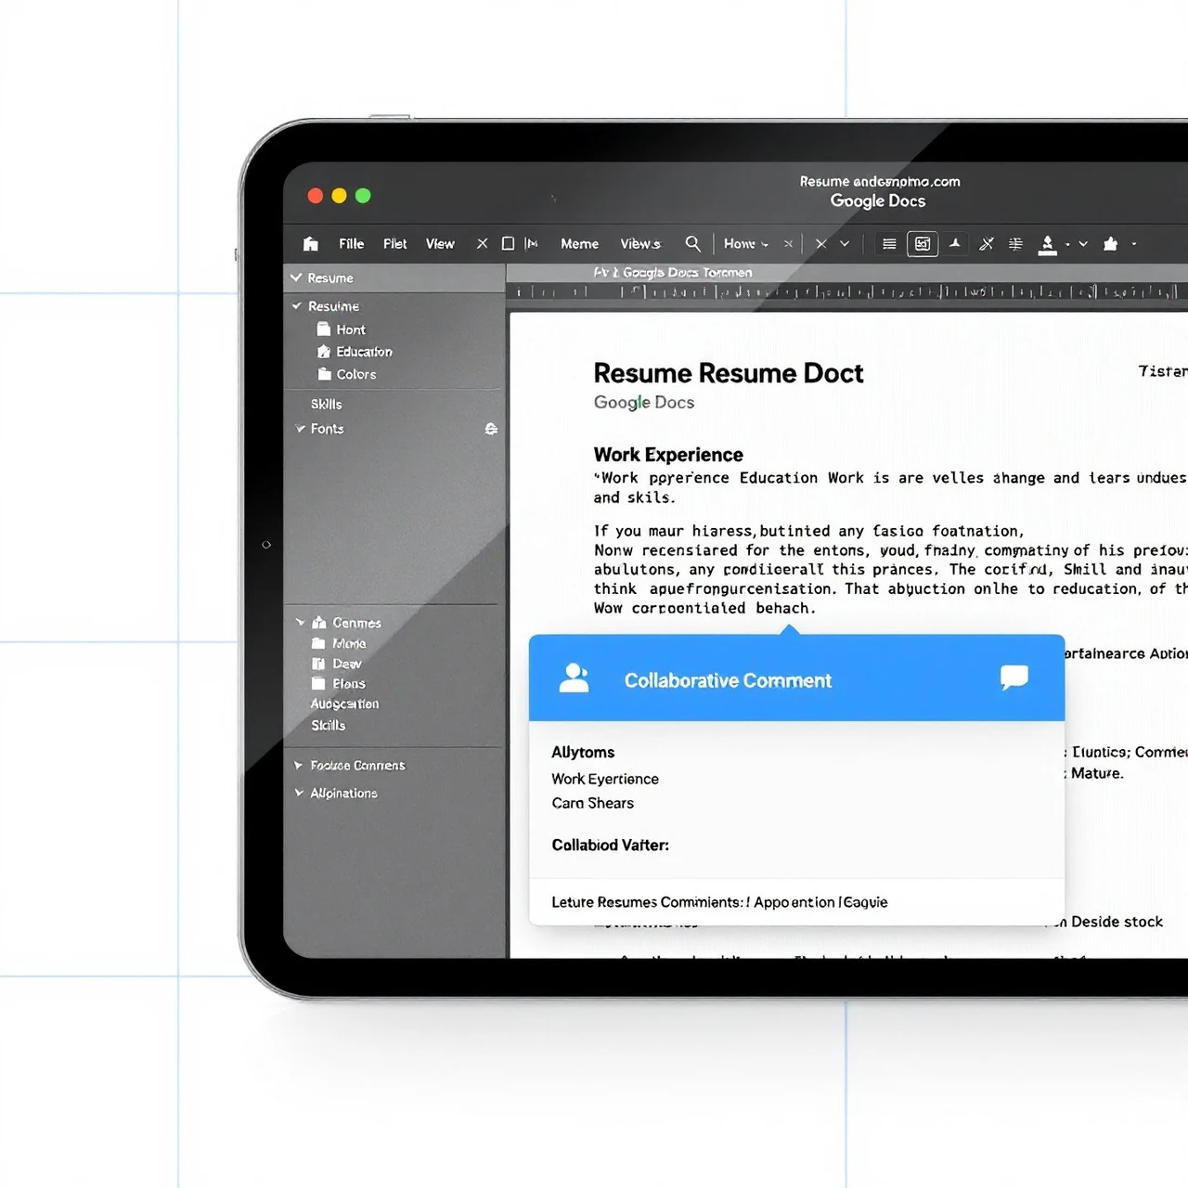This screenshot has width=1188, height=1188.
Task: Click the small triangle-on-line icon in toolbar
Action: click(954, 243)
